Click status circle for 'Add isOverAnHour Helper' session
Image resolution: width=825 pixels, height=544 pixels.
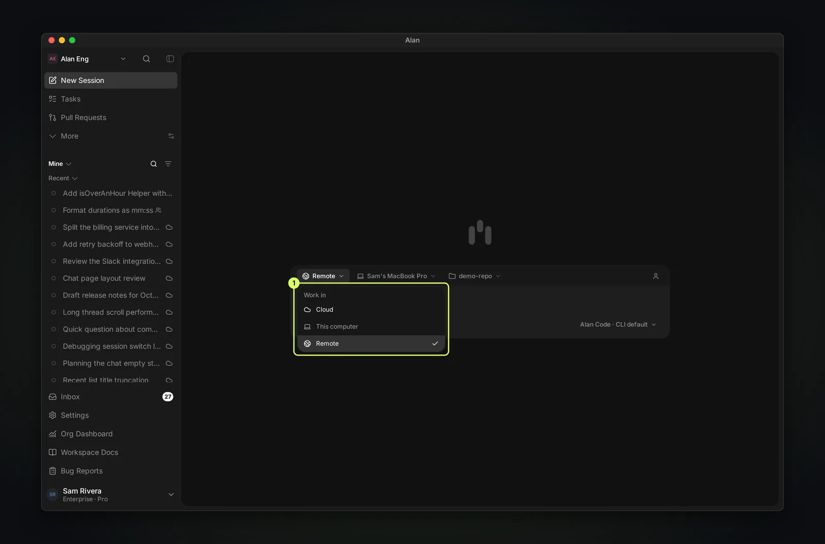pos(54,193)
